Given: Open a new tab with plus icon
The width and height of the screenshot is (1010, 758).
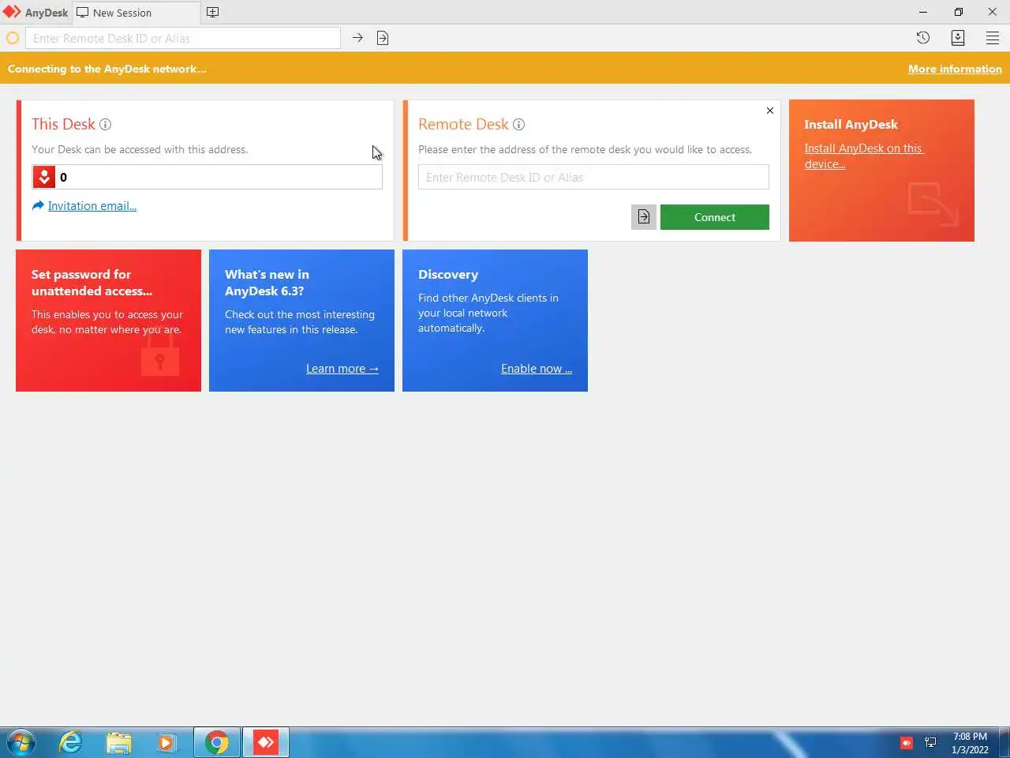Looking at the screenshot, I should click(x=212, y=13).
